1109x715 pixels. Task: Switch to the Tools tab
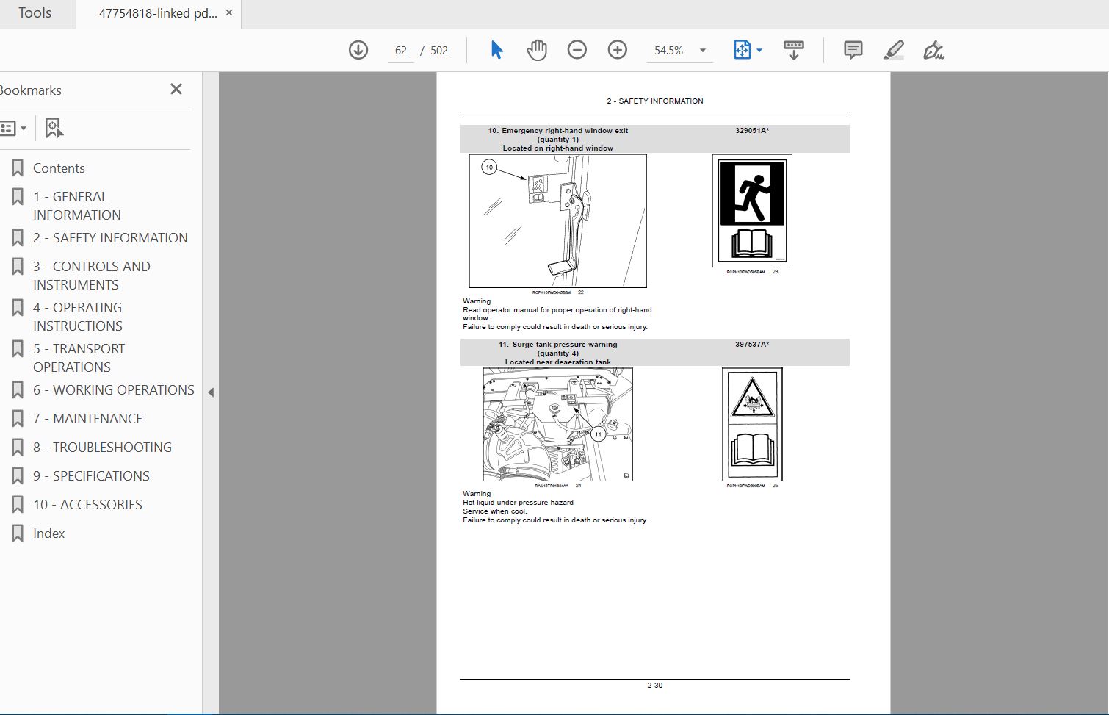point(35,13)
